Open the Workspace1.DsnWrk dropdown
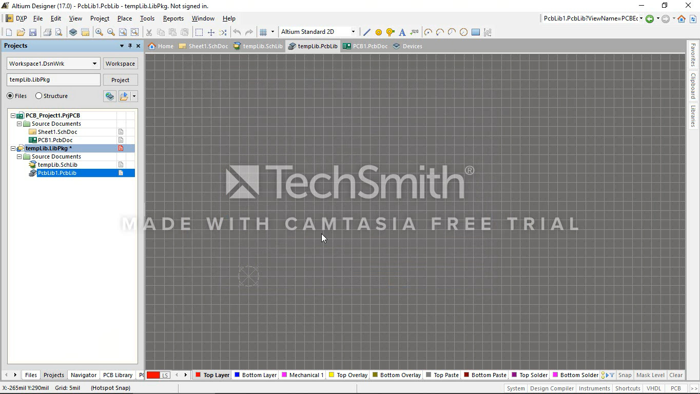This screenshot has width=700, height=394. coord(94,64)
